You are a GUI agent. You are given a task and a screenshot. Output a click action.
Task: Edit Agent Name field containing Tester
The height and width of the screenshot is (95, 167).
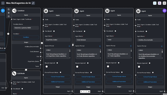pyautogui.click(x=119, y=40)
